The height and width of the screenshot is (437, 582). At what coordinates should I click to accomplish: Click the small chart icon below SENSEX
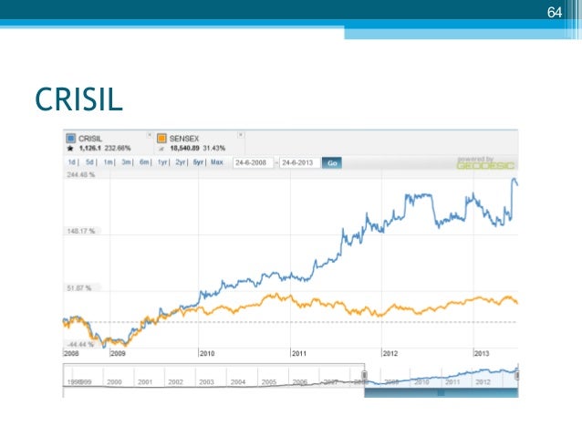(161, 149)
